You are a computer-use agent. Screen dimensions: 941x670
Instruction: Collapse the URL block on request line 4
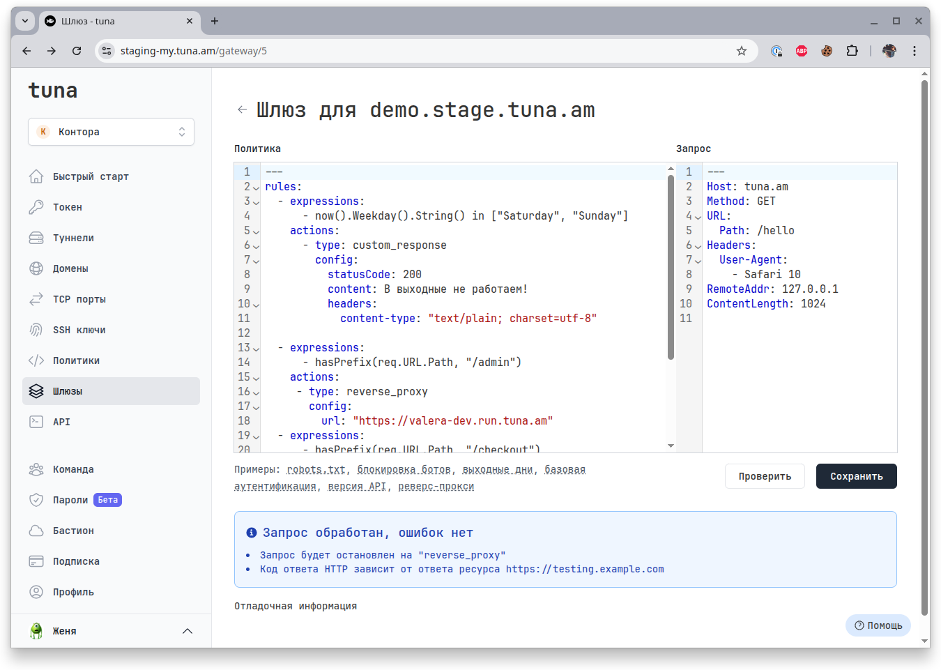[698, 217]
